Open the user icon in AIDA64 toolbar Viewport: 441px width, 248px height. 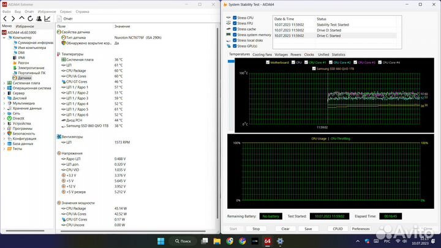39,18
